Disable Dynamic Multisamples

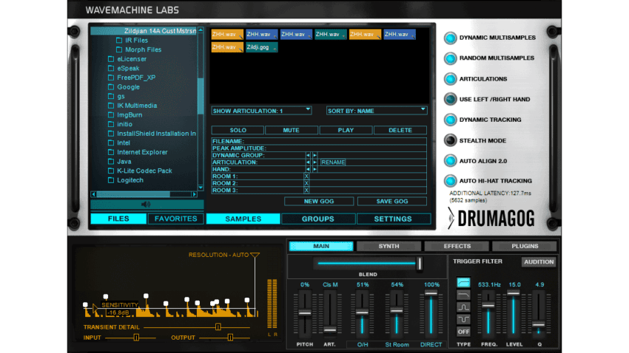coord(450,38)
